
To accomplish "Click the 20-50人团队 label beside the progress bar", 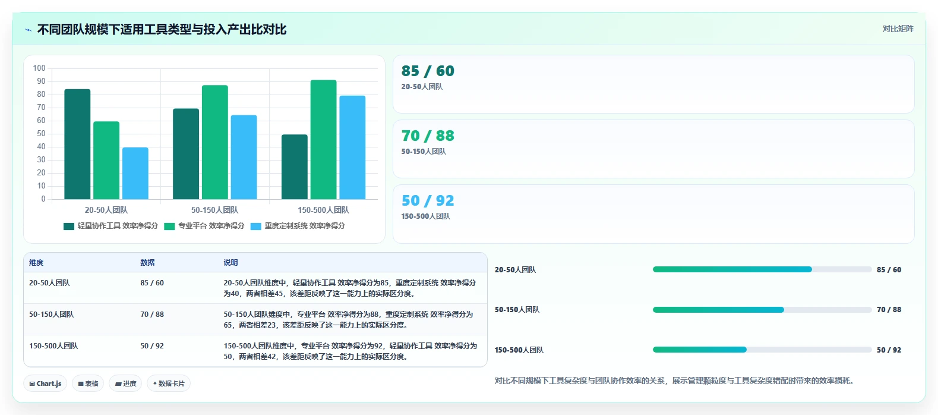I will point(515,270).
